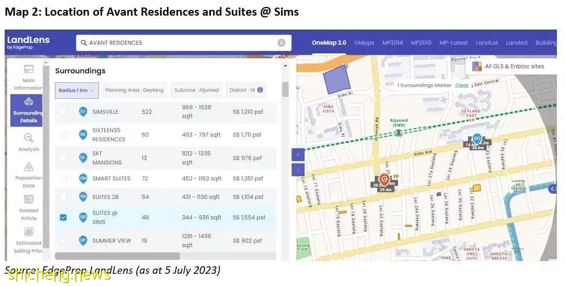Image resolution: width=565 pixels, height=286 pixels.
Task: Tick the SKT MANSIONS checkbox
Action: tap(63, 158)
